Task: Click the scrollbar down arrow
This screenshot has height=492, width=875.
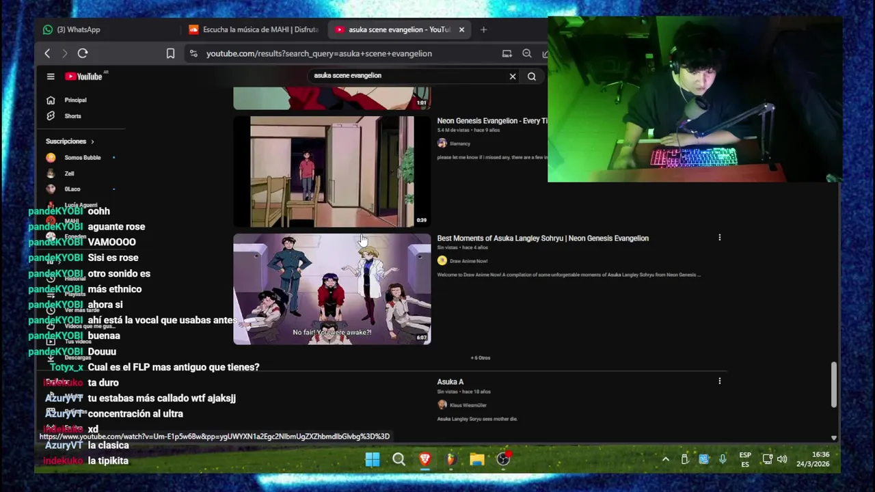Action: click(x=833, y=438)
